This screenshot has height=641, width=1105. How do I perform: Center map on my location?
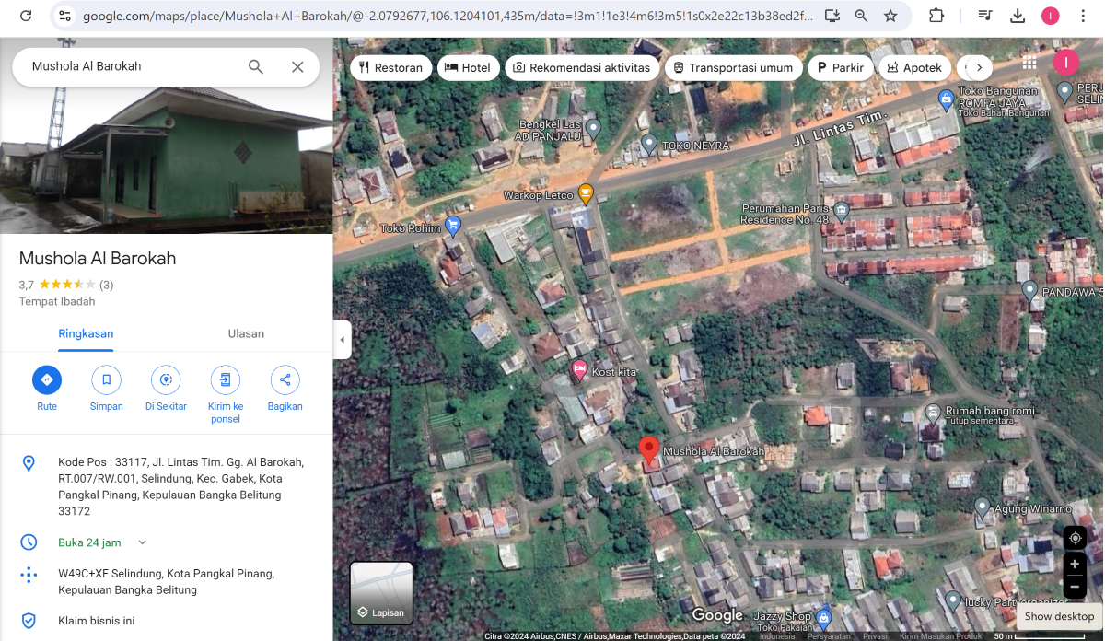[x=1075, y=538]
